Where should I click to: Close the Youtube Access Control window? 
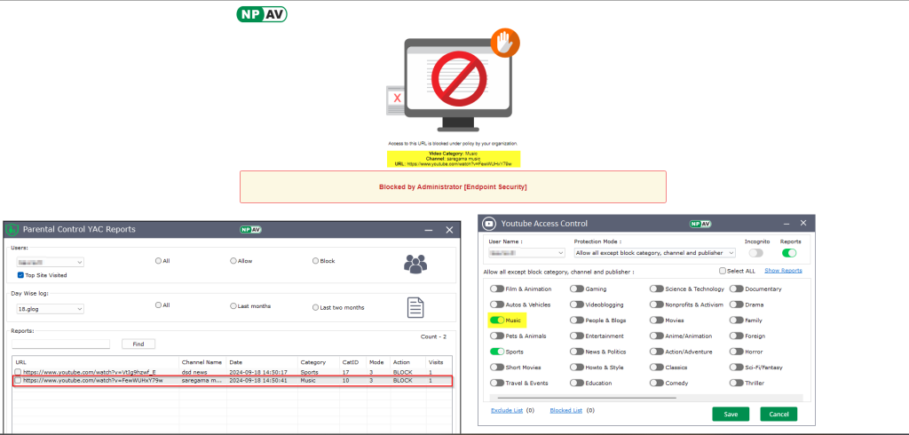point(803,224)
